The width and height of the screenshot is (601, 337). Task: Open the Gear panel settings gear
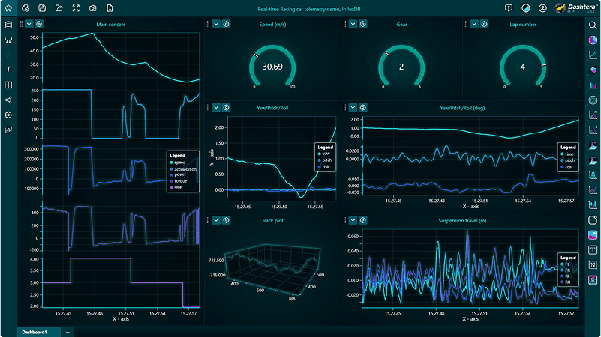[x=362, y=24]
